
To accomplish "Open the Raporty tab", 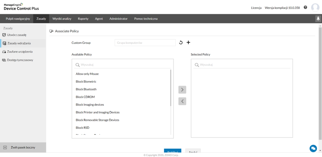I will (83, 19).
